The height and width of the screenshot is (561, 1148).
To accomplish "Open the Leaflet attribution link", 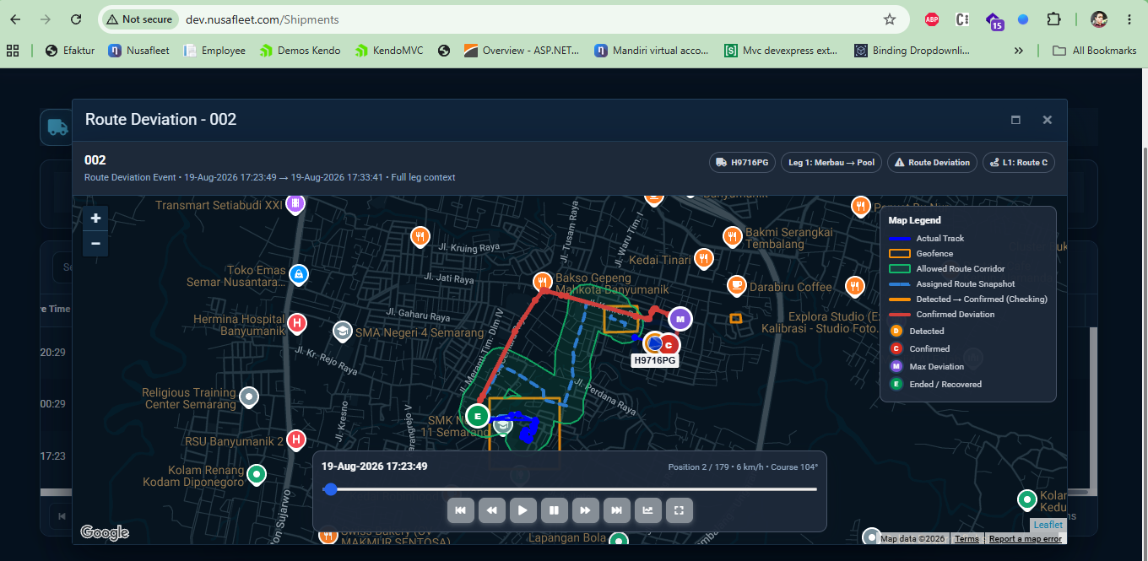I will pyautogui.click(x=1048, y=525).
